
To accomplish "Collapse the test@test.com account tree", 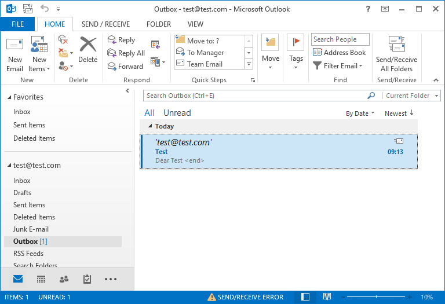I will (x=9, y=166).
